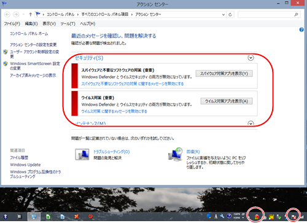
Task: Open Change Action Center settings link
Action: [33, 45]
